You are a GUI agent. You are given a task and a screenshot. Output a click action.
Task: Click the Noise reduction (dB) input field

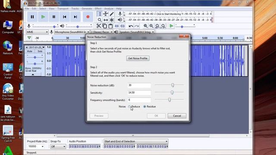[139, 85]
